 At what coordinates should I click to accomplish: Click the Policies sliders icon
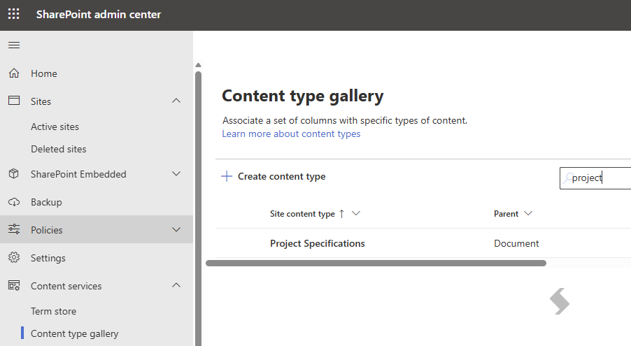(x=14, y=229)
